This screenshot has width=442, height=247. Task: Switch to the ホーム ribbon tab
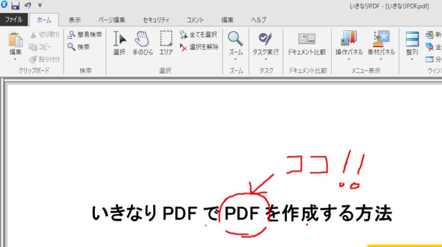(x=44, y=20)
